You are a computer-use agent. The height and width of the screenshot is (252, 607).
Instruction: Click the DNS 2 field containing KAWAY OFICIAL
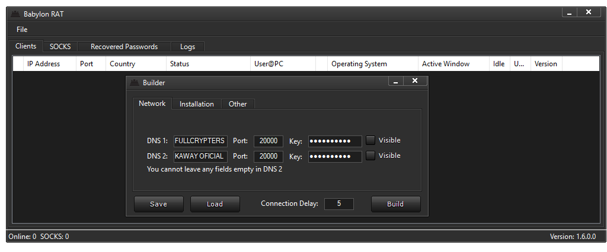200,156
